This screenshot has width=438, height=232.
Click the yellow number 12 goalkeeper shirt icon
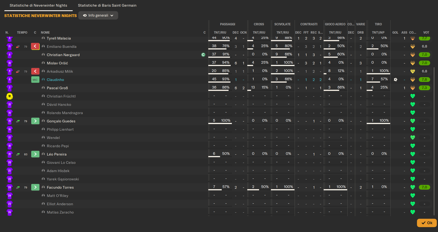click(x=10, y=96)
